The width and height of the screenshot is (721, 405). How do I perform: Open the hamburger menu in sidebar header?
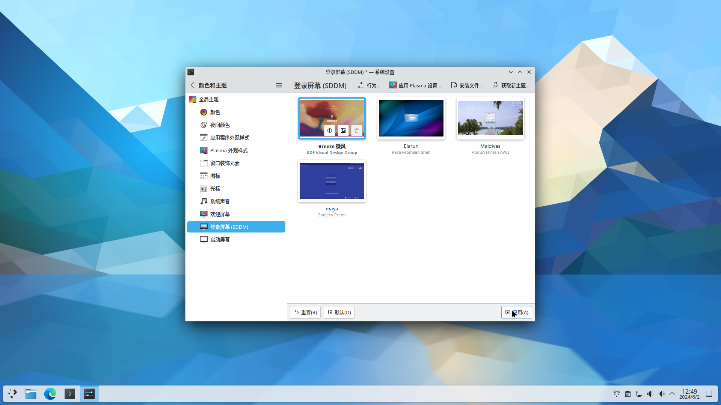coord(279,85)
